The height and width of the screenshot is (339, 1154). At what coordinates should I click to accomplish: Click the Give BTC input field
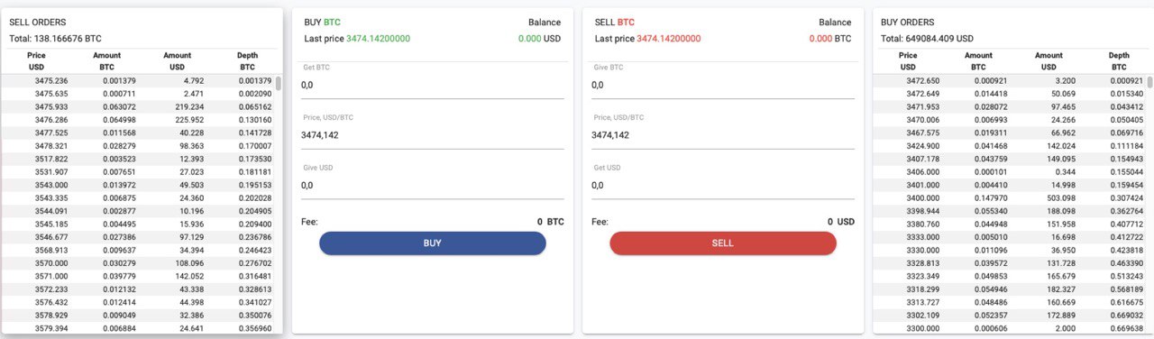723,86
